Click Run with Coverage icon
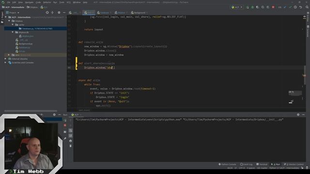 [x=257, y=7]
